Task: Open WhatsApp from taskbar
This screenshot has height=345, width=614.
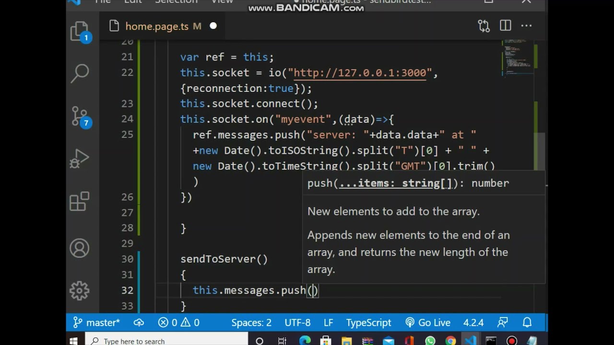Action: [x=430, y=341]
